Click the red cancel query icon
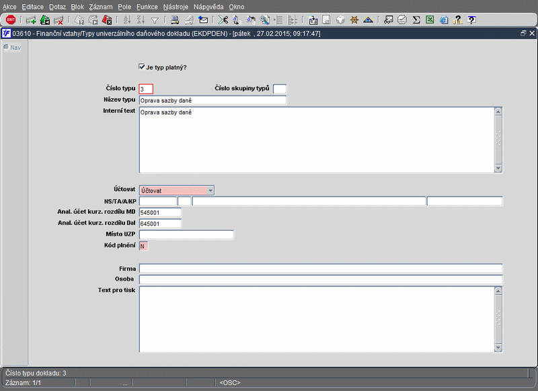Screen dimensions: 538x391 (x=107, y=20)
